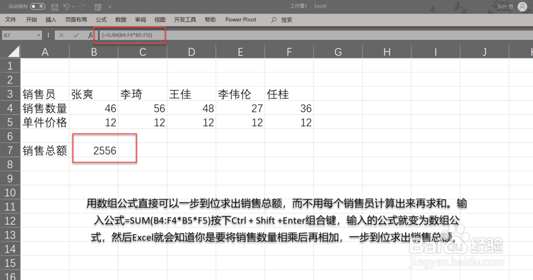533x280 pixels.
Task: Switch to the 审阅 tab
Action: 140,20
